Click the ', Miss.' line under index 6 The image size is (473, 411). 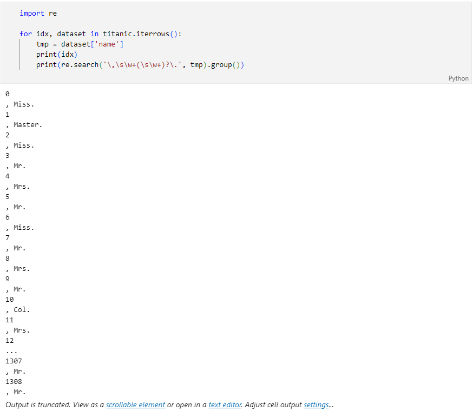[x=19, y=228]
